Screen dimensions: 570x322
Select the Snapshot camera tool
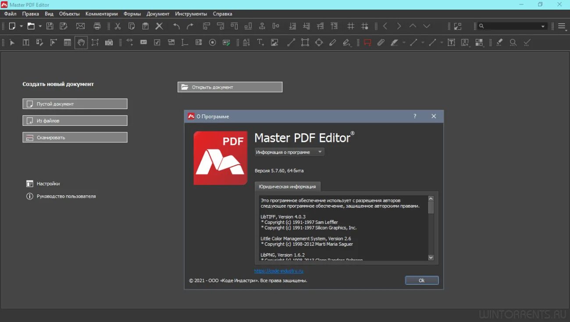[x=109, y=42]
